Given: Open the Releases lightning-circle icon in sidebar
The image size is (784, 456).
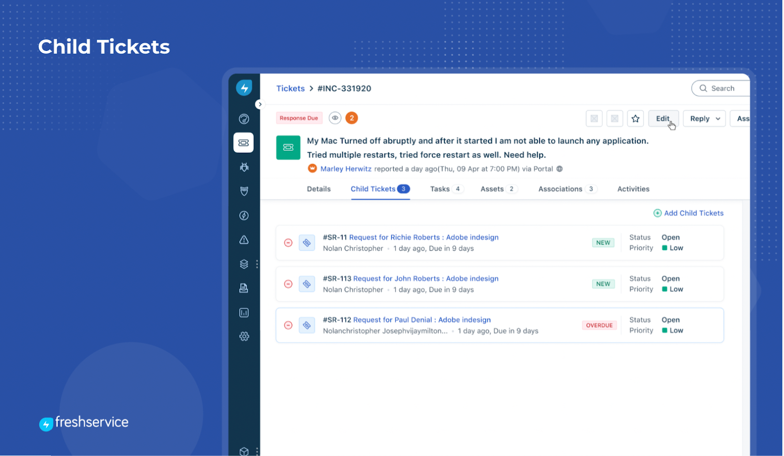Looking at the screenshot, I should (x=244, y=216).
